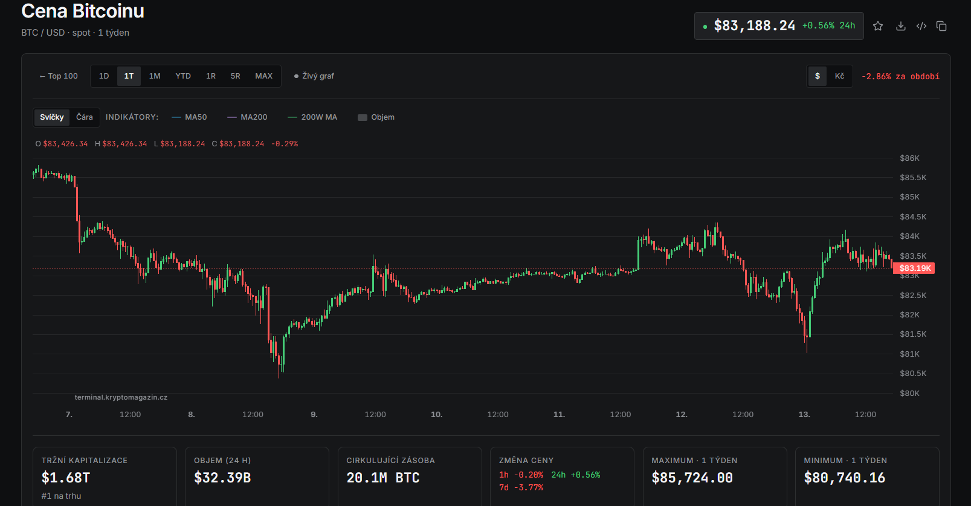This screenshot has height=506, width=971.
Task: Switch to the 1M time range
Action: tap(155, 76)
